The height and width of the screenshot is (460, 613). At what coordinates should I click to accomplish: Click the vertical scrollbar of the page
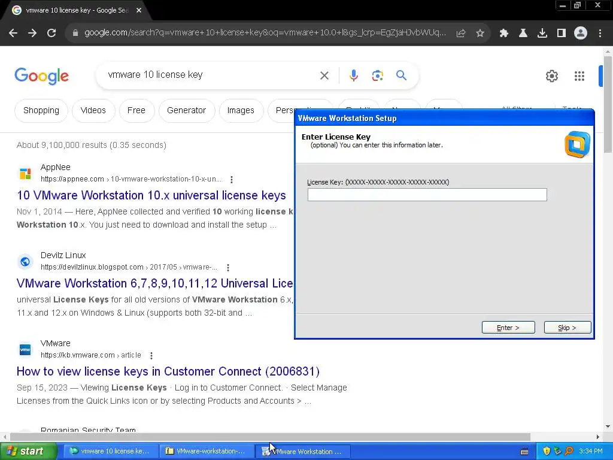click(x=608, y=104)
